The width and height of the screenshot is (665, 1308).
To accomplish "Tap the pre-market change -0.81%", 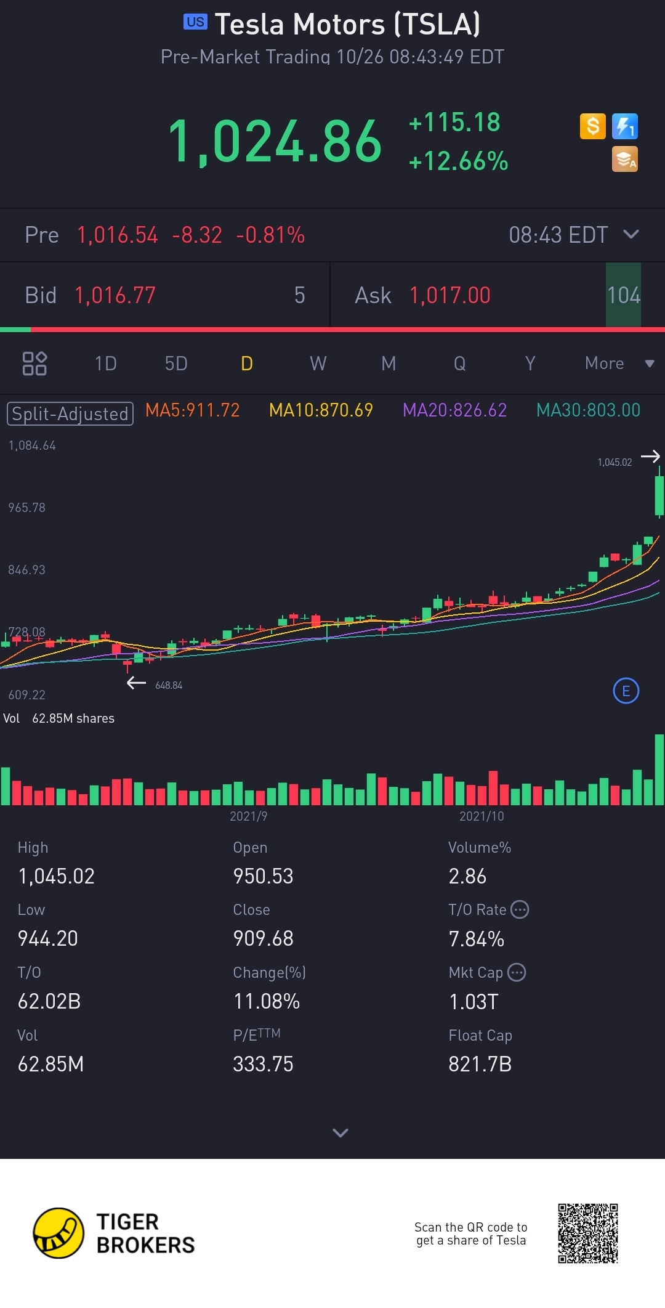I will (270, 235).
